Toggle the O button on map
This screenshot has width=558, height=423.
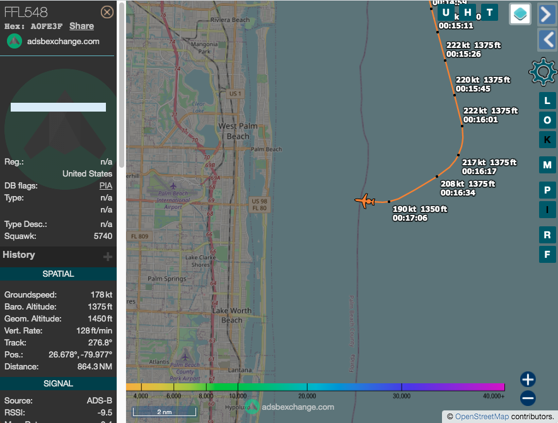coord(547,120)
